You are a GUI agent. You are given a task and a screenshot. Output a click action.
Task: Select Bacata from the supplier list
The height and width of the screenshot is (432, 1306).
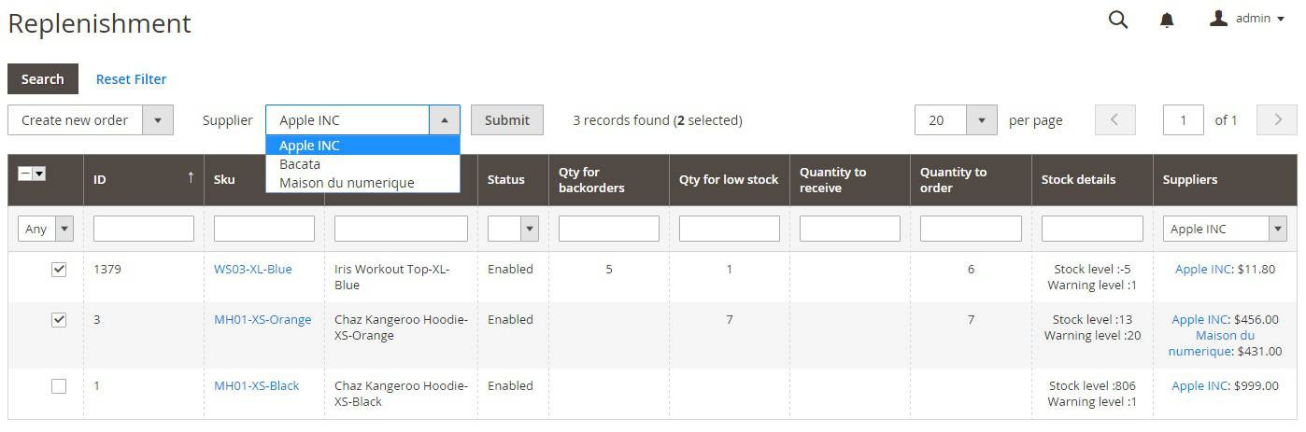point(300,164)
